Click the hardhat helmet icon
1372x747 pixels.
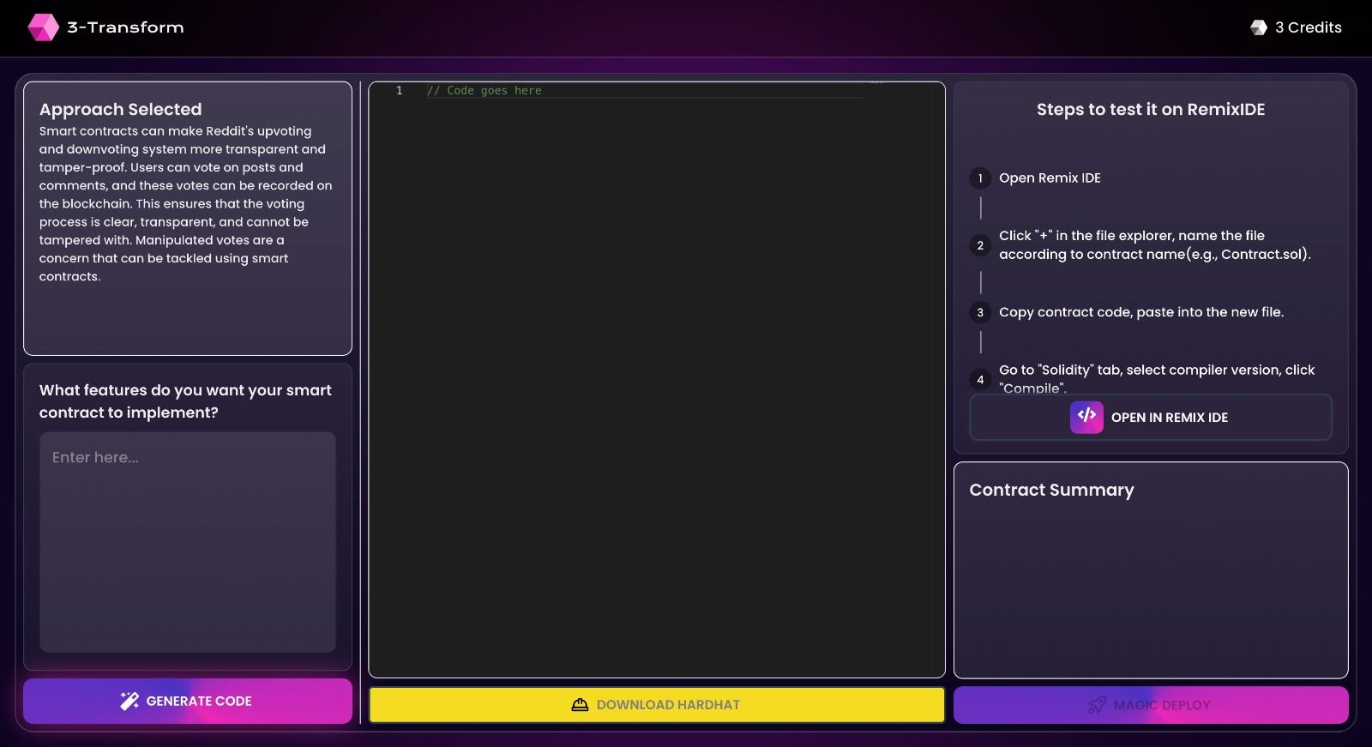click(580, 705)
